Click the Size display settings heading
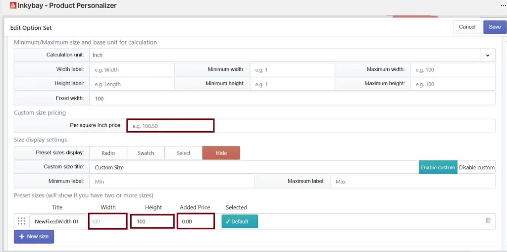This screenshot has width=507, height=252. [41, 140]
